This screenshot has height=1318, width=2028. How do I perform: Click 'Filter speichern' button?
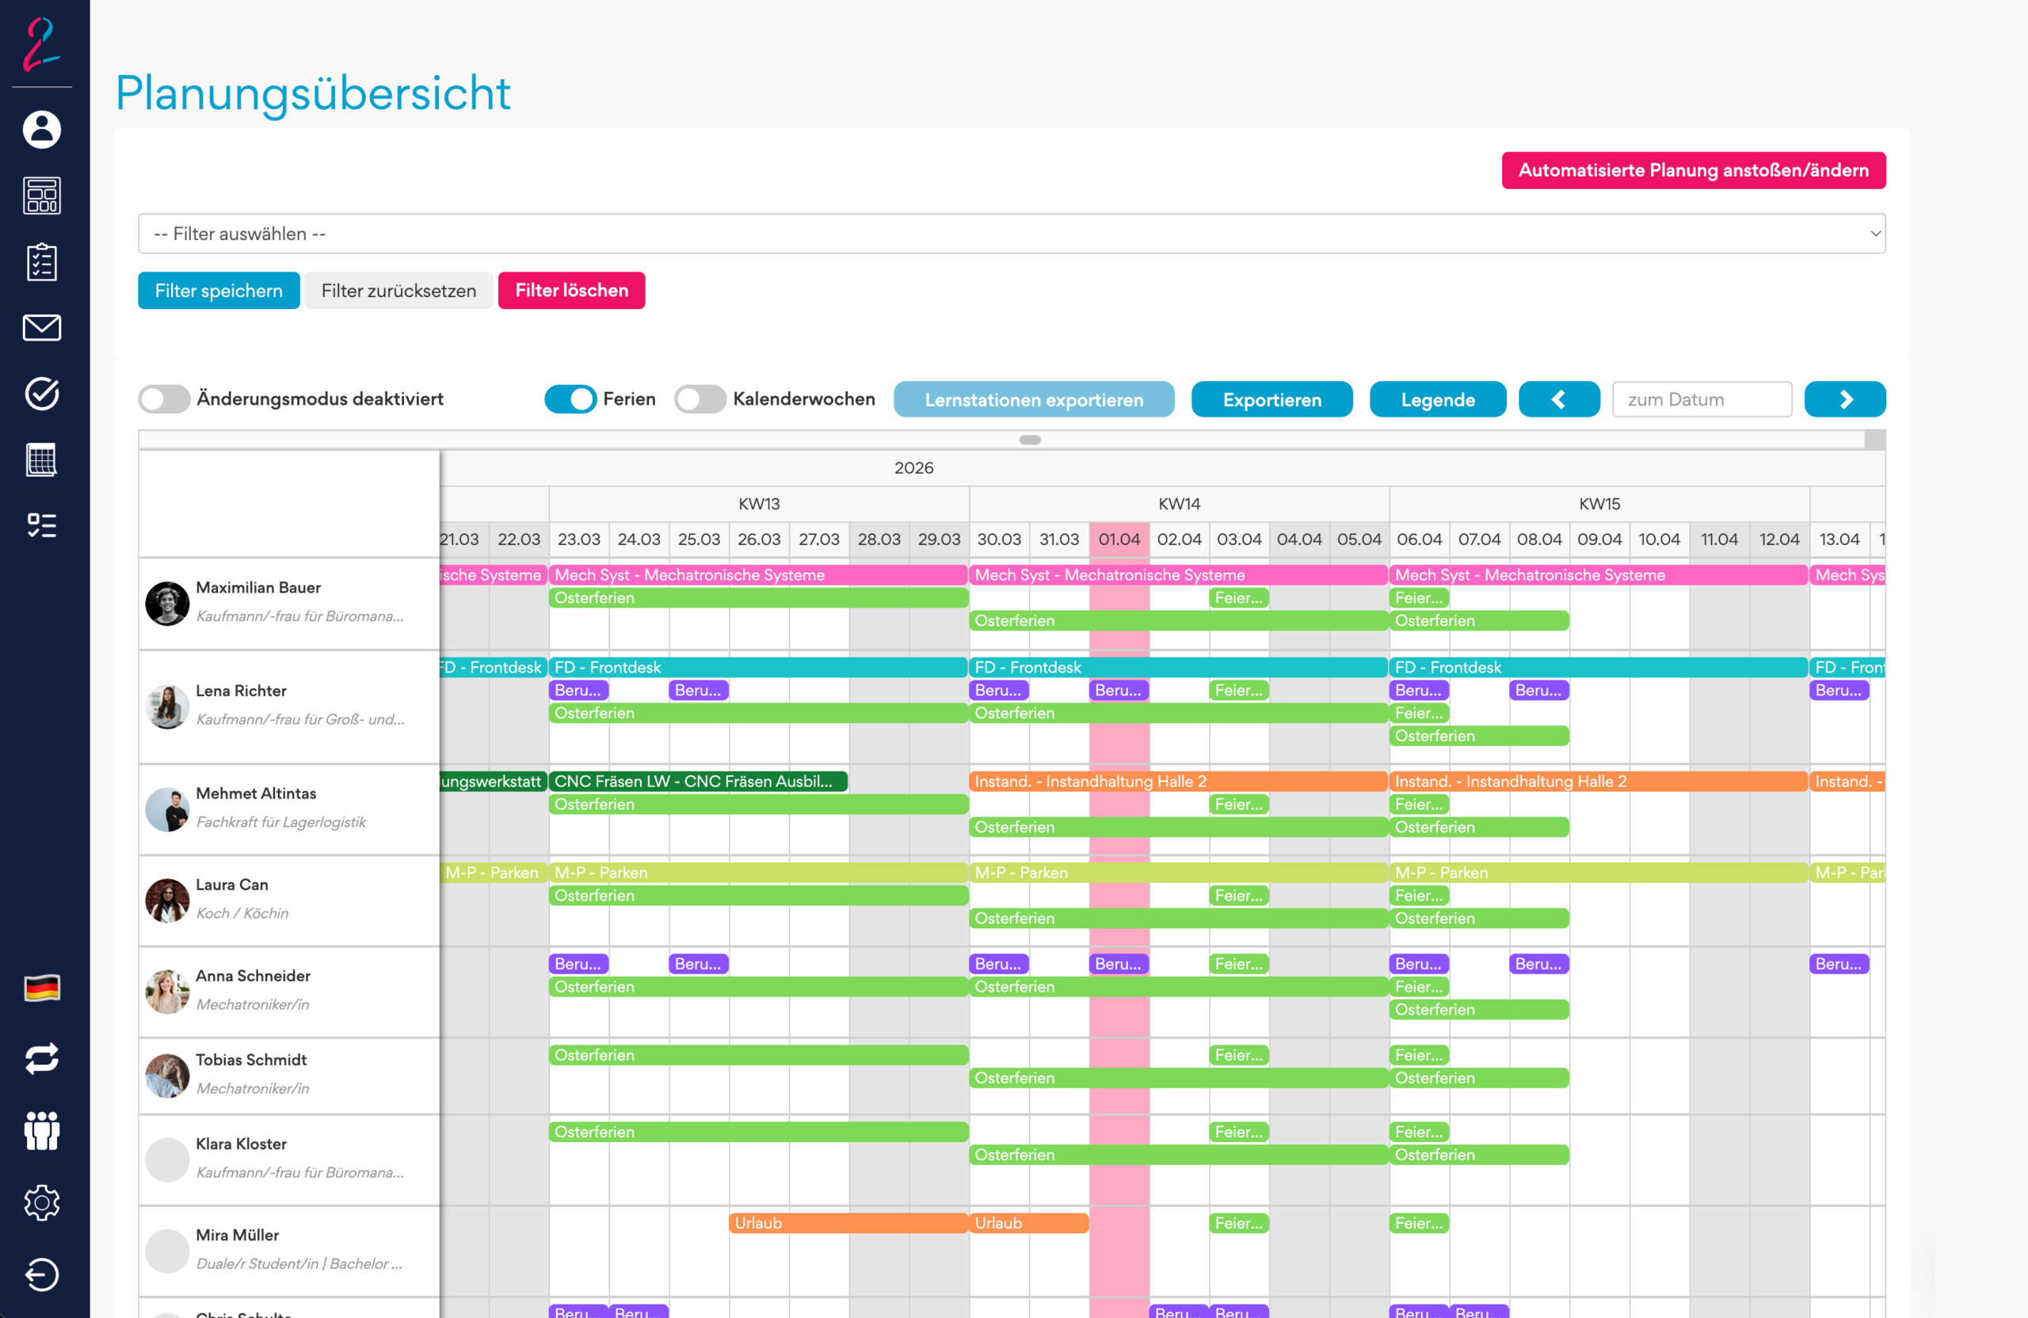coord(219,291)
